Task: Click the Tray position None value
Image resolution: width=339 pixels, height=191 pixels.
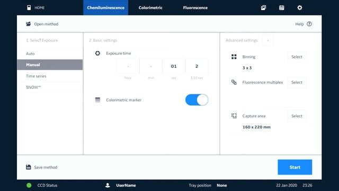Action: (x=222, y=185)
